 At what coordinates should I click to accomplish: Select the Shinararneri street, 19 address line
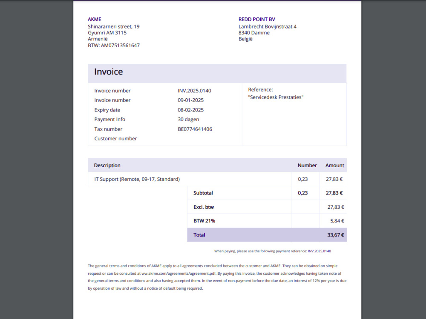[x=114, y=26]
